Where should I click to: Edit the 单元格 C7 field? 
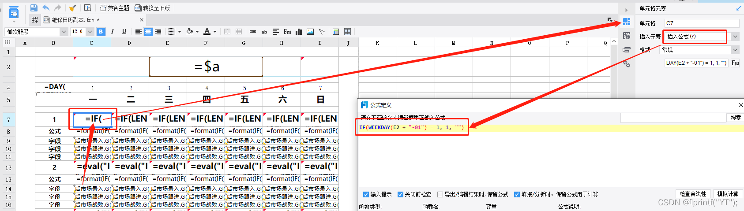tap(702, 23)
